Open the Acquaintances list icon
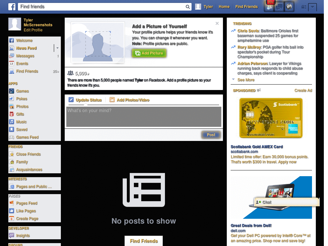This screenshot has width=328, height=246. pyautogui.click(x=12, y=170)
